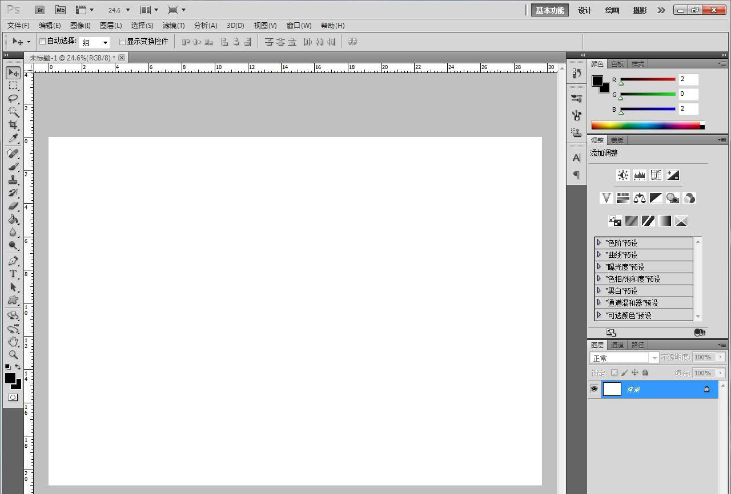
Task: Launch Adobe Bridge from the Br icon
Action: (x=39, y=10)
